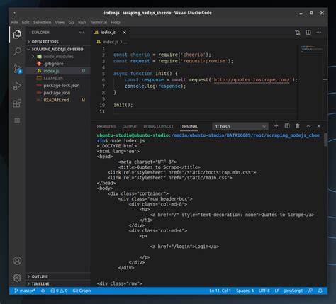Click the UTF-8 encoding indicator

click(x=264, y=291)
